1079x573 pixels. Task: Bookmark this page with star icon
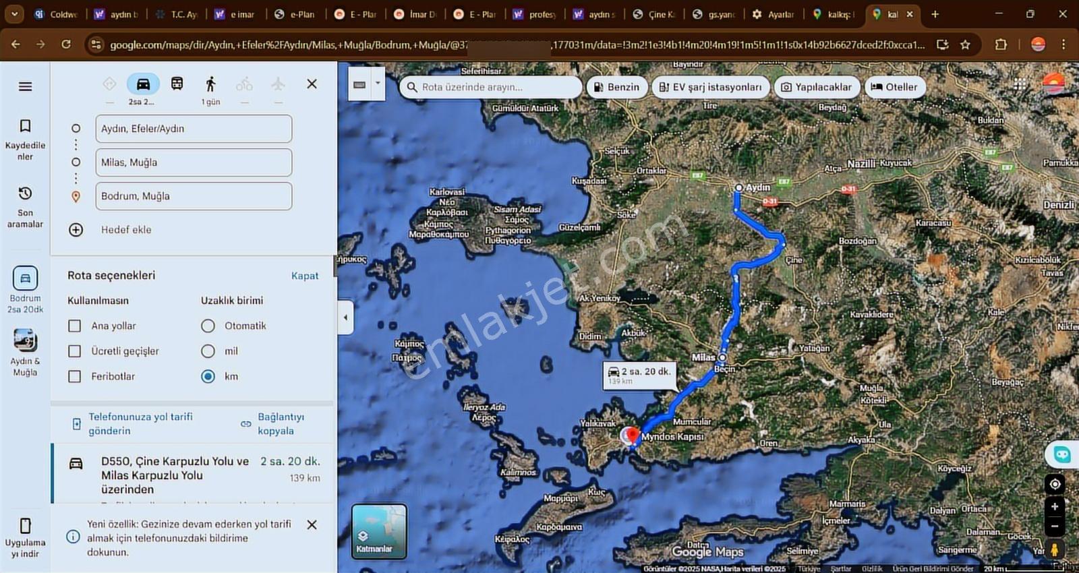point(965,44)
